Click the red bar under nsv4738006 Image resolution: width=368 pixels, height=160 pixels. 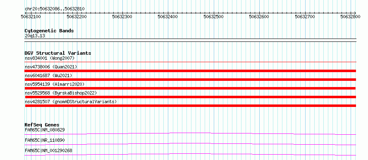190,71
